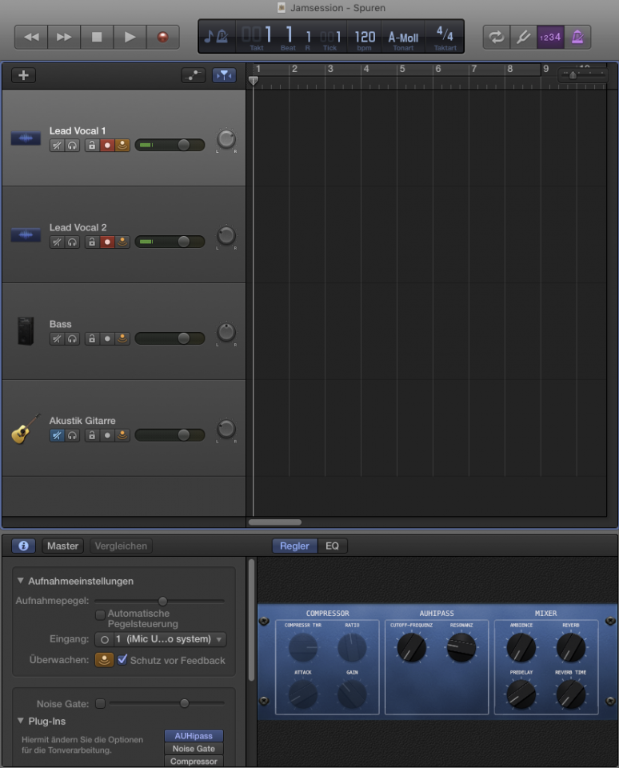Select the Bass amp track icon
This screenshot has width=619, height=768.
pyautogui.click(x=26, y=331)
